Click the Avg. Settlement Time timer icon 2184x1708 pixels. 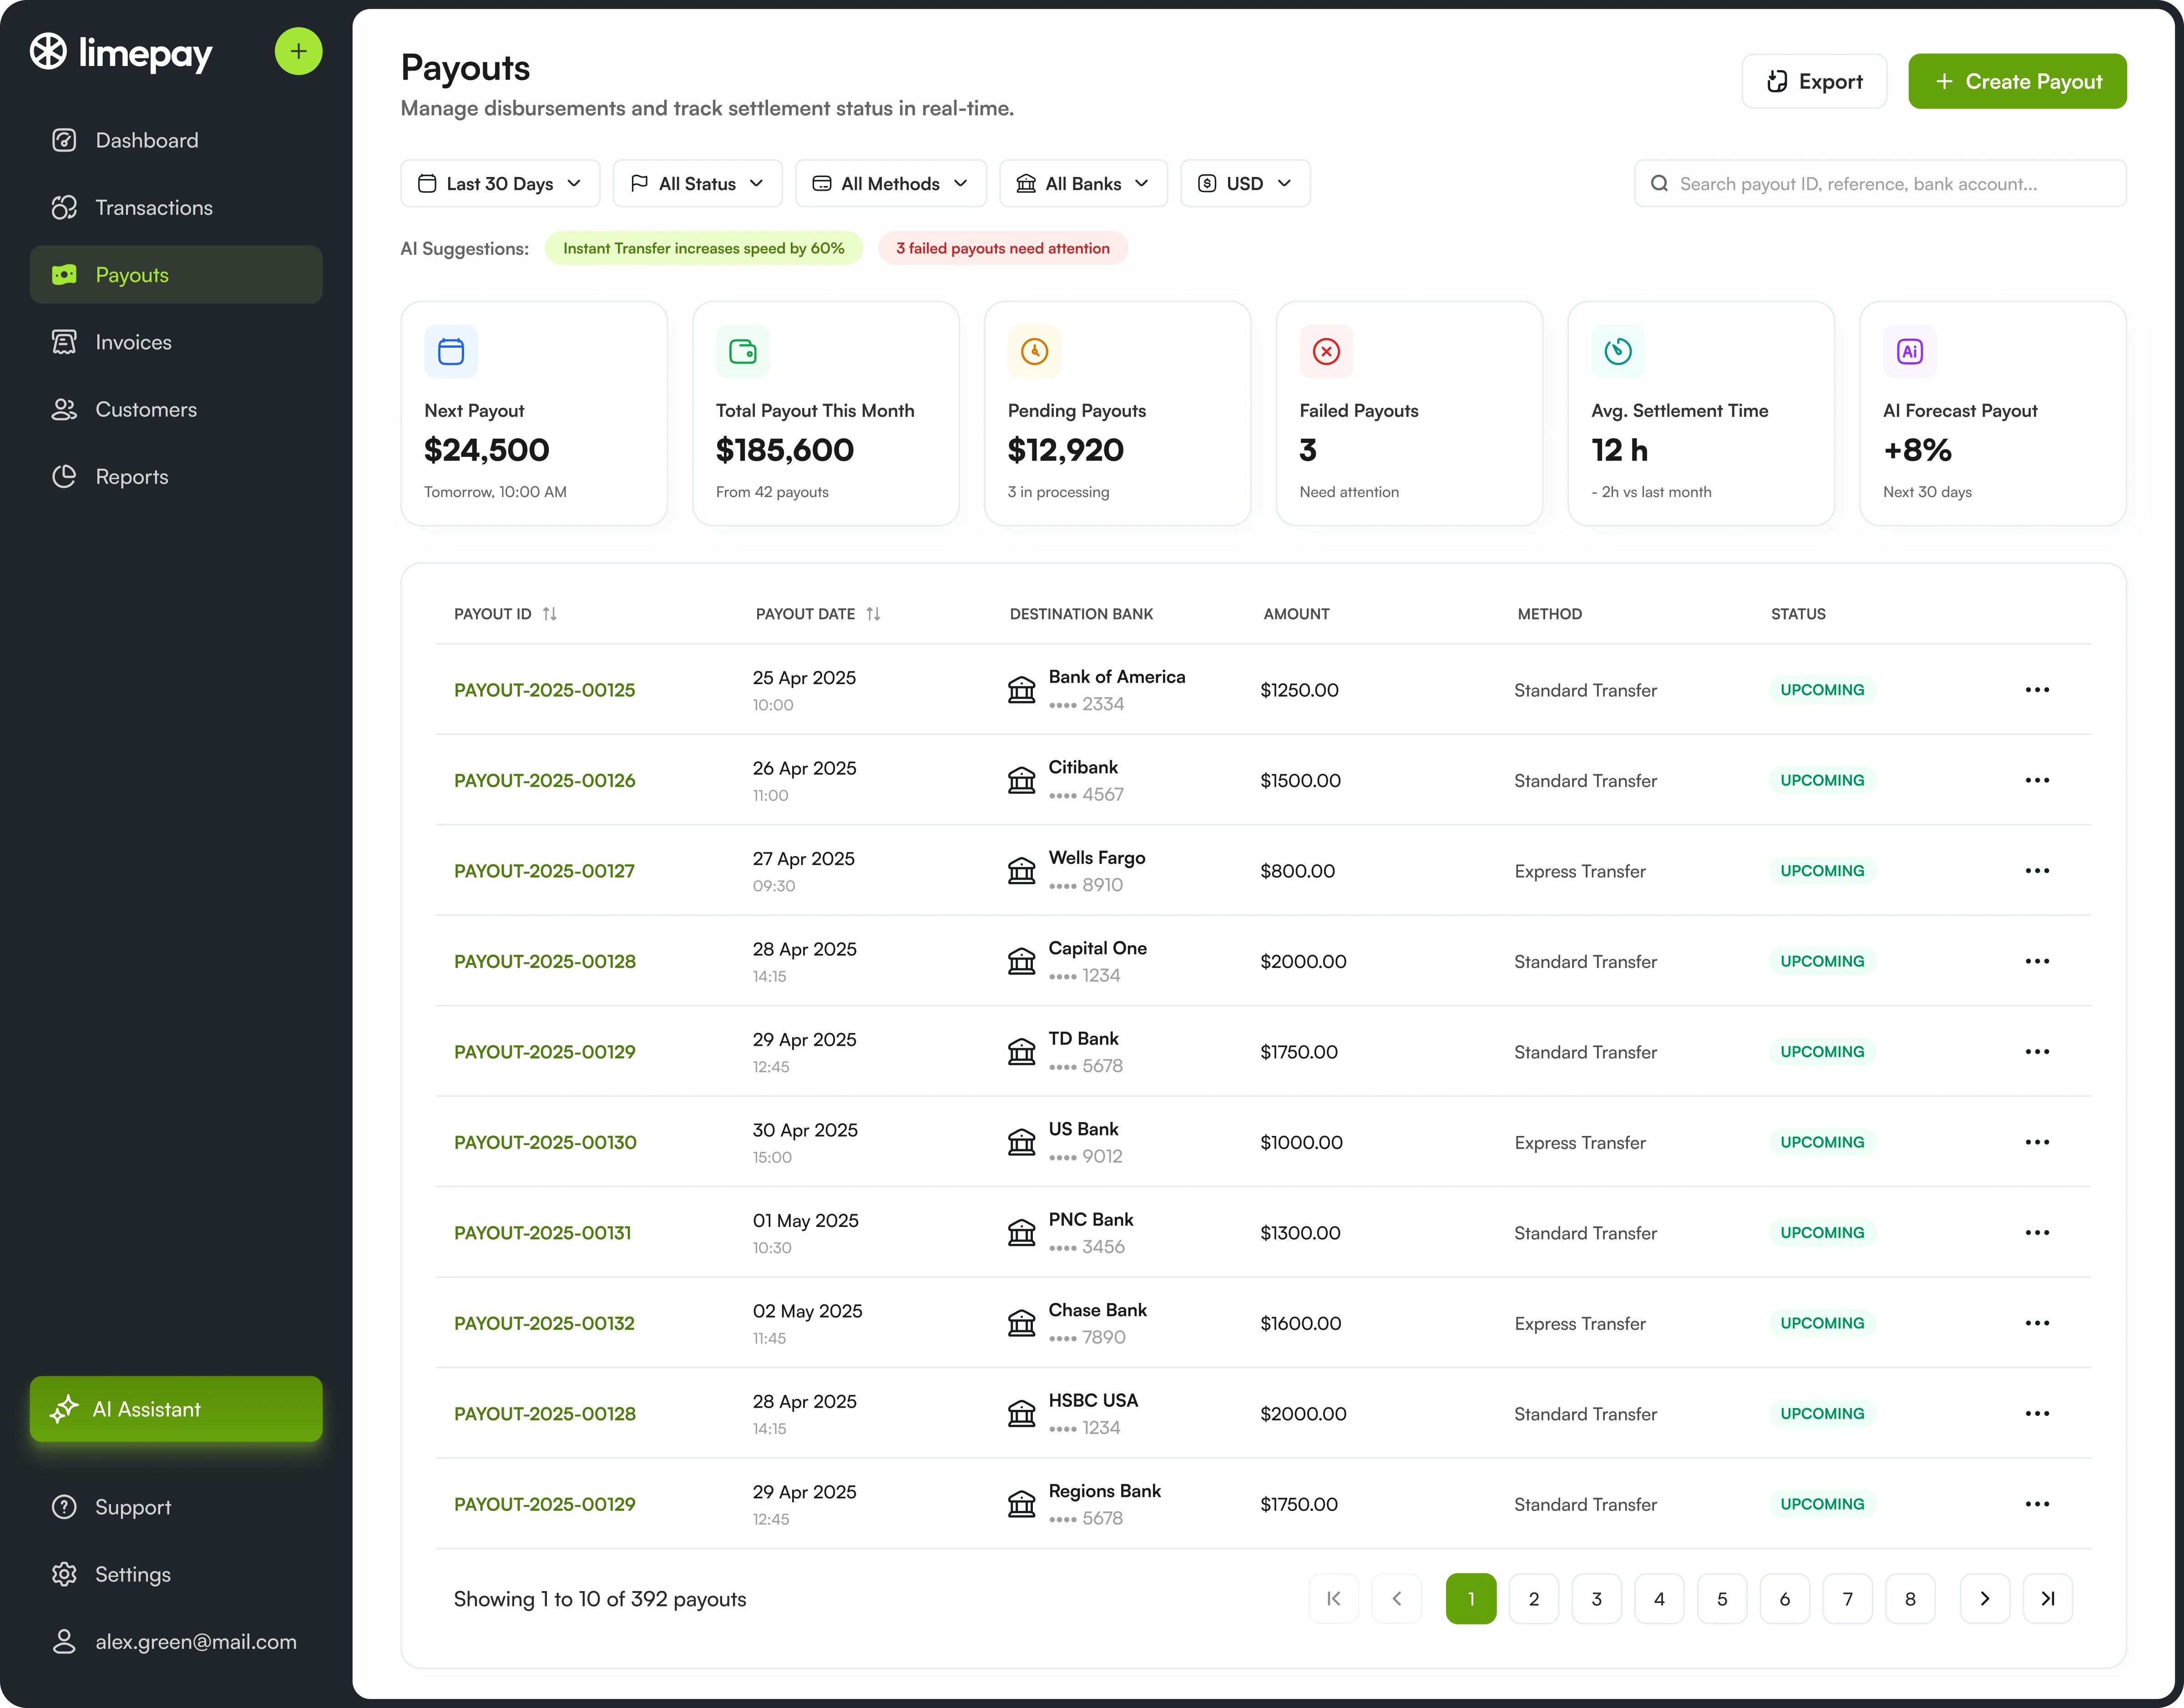click(x=1618, y=351)
